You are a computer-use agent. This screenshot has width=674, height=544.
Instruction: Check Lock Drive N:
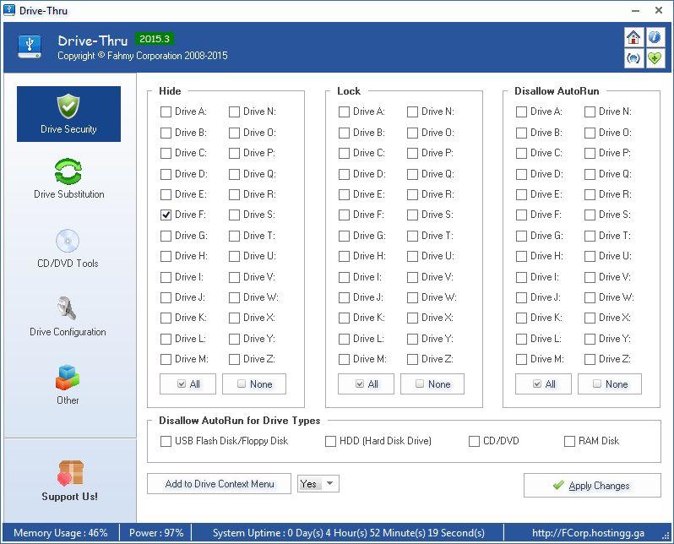pos(412,112)
